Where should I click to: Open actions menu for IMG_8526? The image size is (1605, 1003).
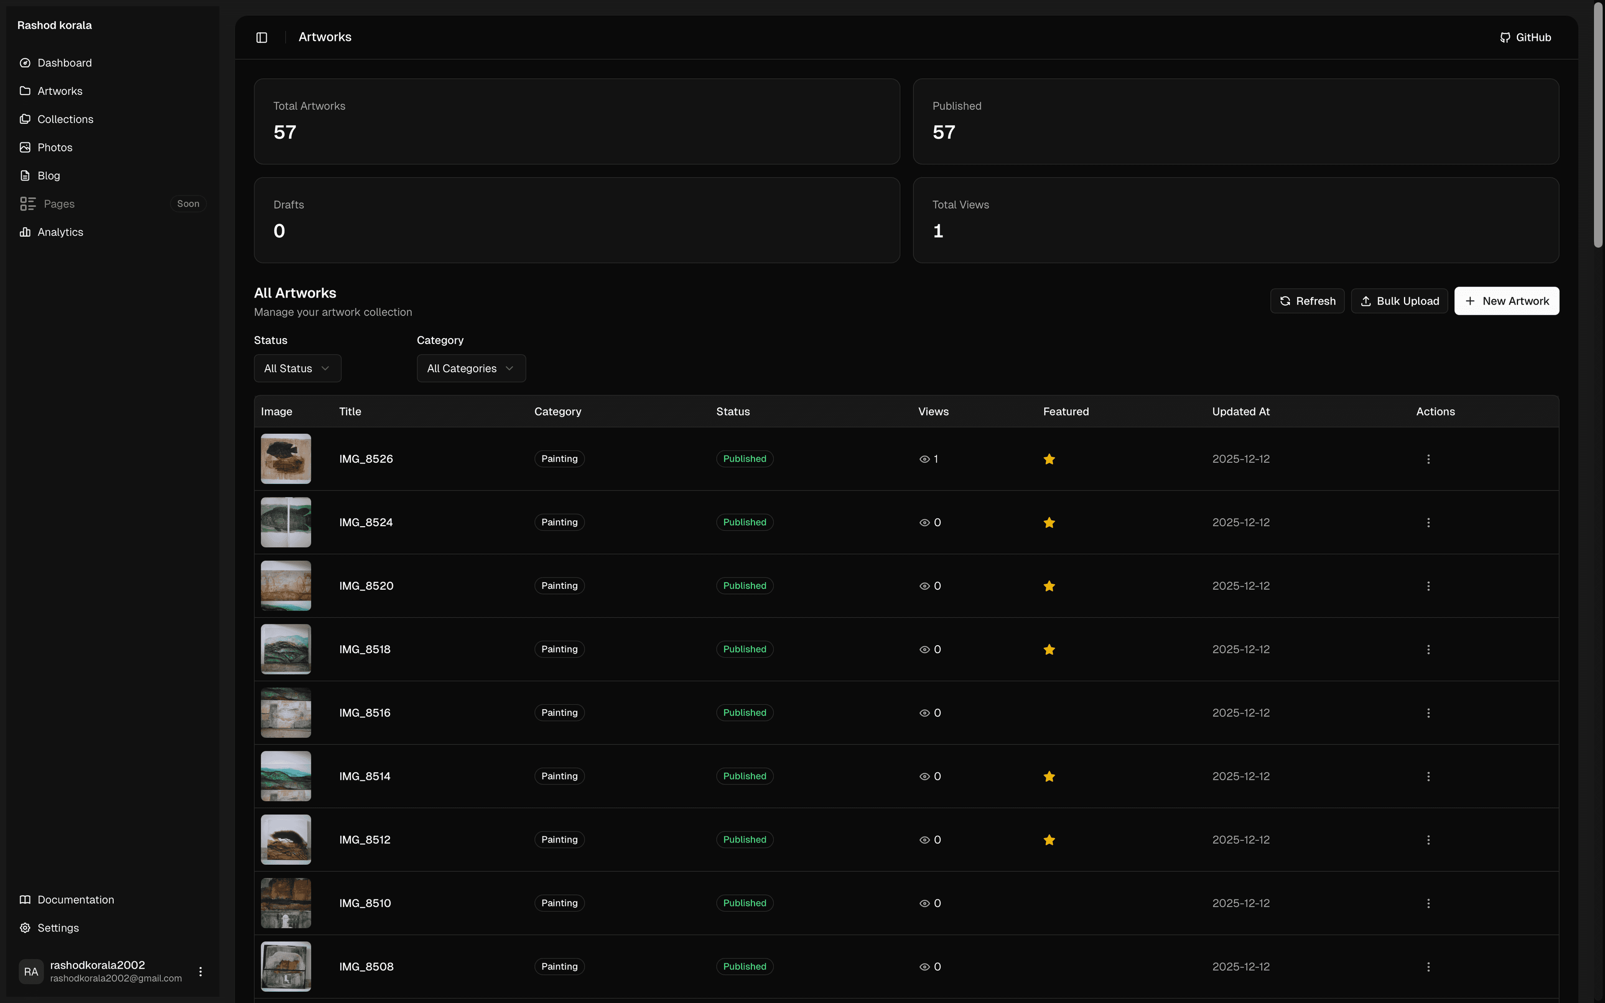[x=1428, y=459]
